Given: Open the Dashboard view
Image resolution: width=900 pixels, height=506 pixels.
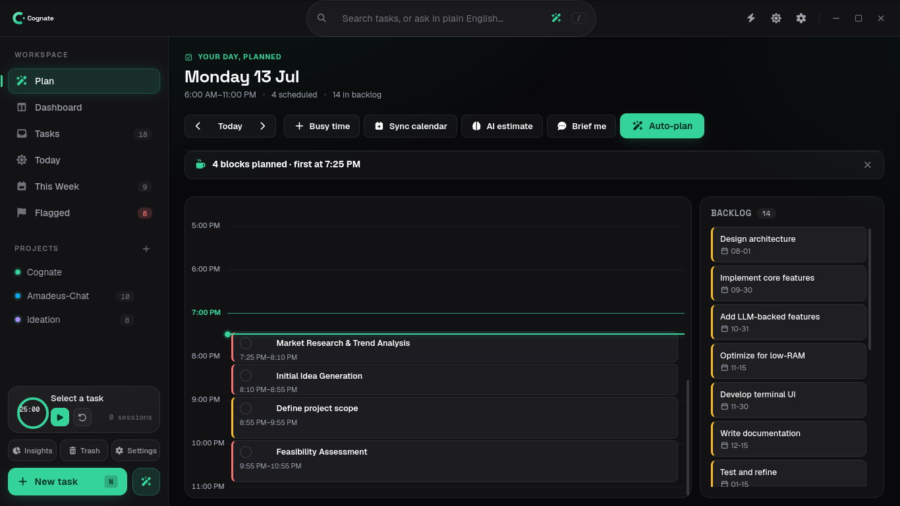Looking at the screenshot, I should coord(84,107).
